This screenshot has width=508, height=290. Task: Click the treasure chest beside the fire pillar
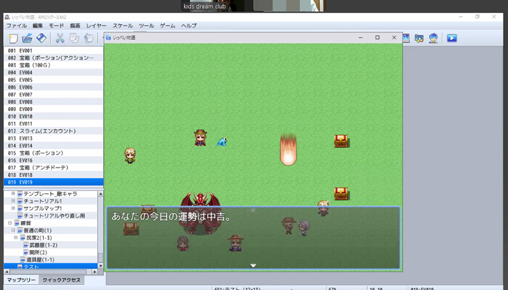click(x=341, y=141)
